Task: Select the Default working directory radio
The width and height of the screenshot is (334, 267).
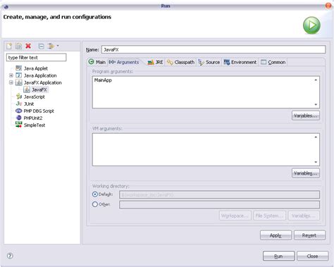Action: click(x=95, y=194)
